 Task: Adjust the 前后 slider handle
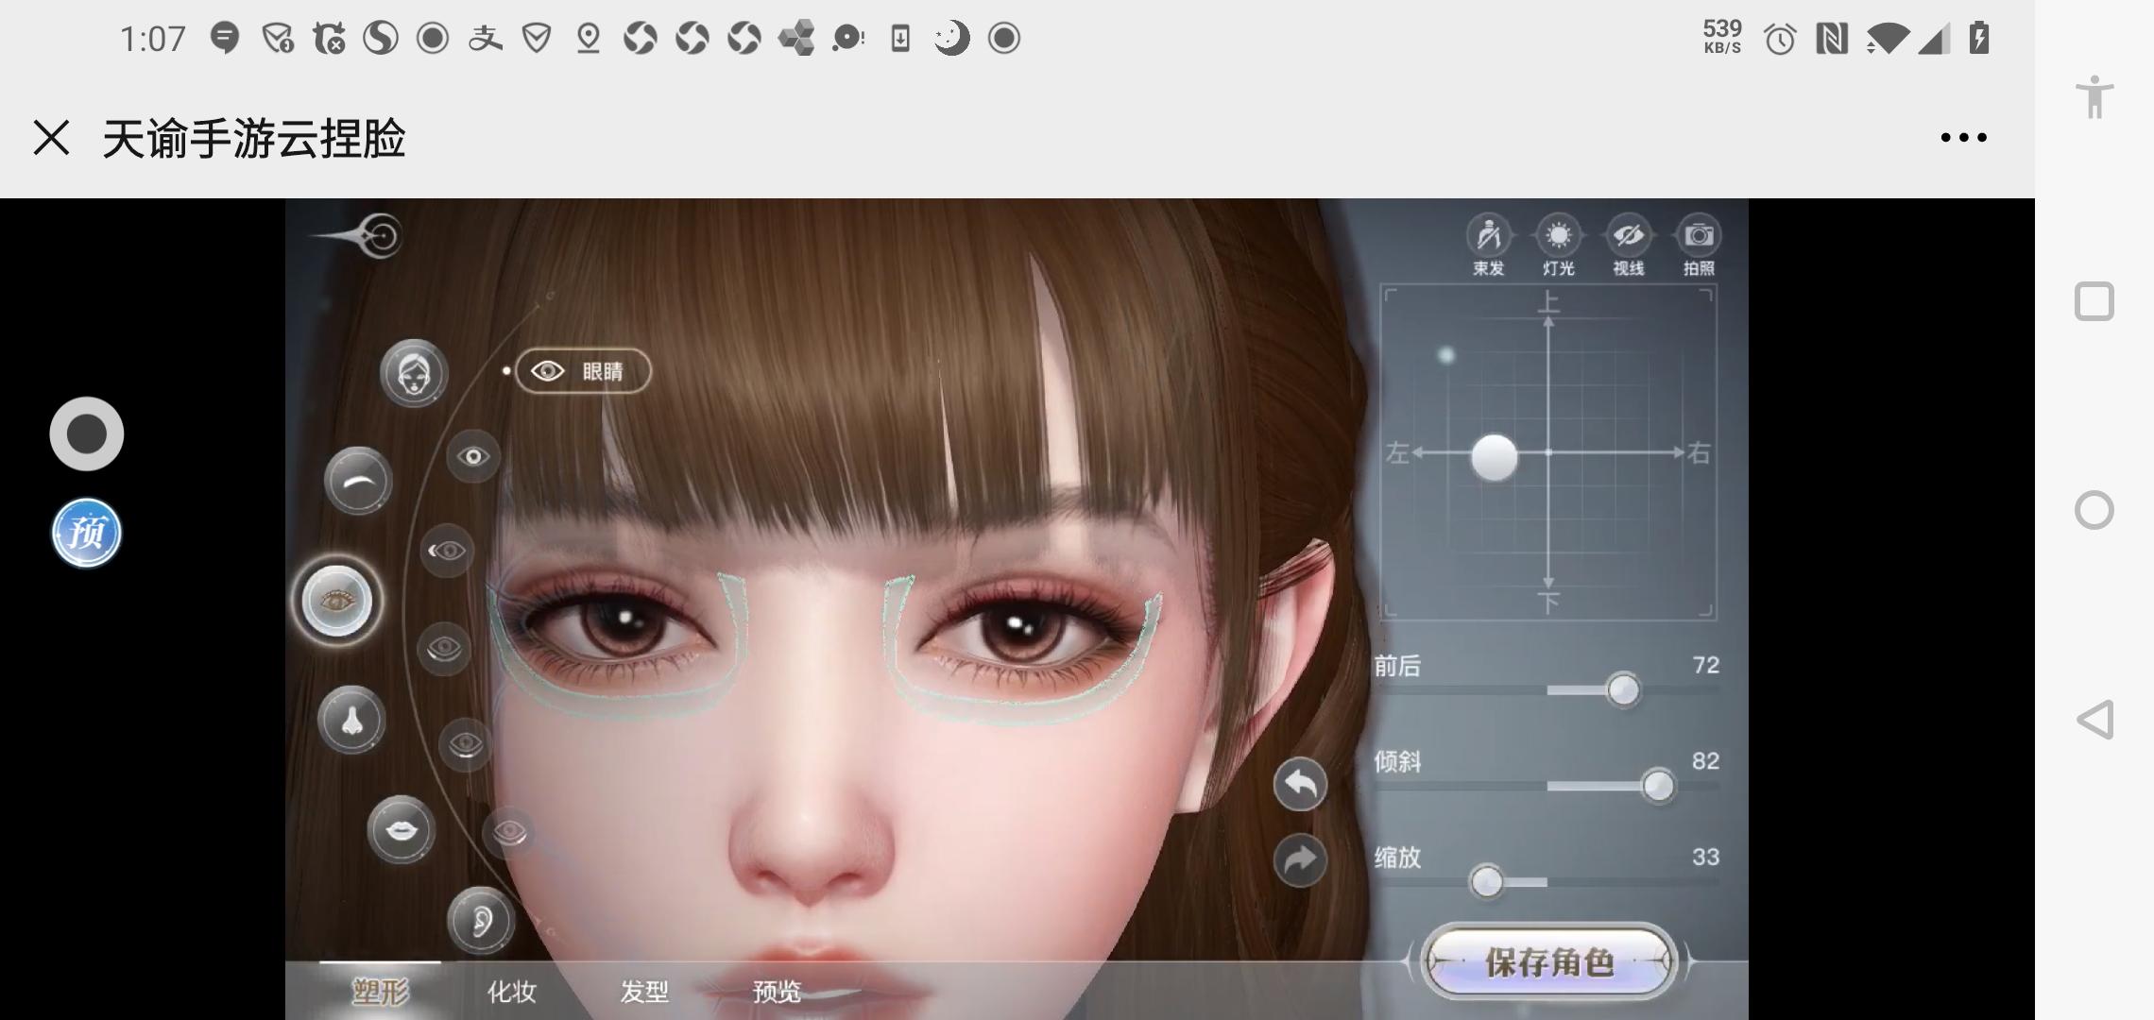1623,690
